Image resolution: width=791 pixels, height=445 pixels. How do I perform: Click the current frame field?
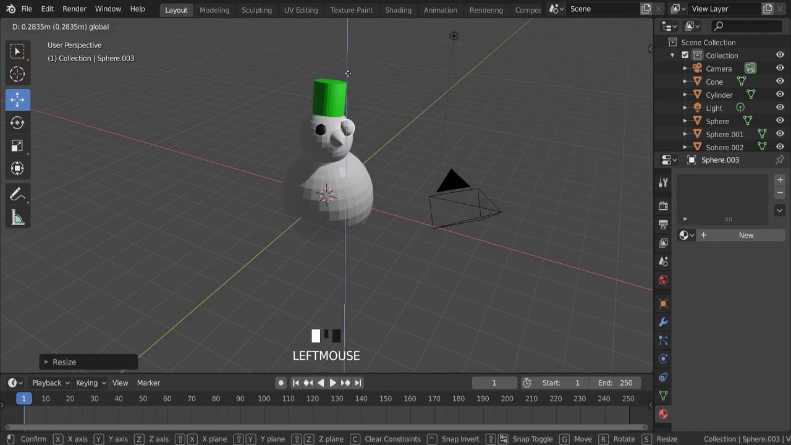click(494, 383)
